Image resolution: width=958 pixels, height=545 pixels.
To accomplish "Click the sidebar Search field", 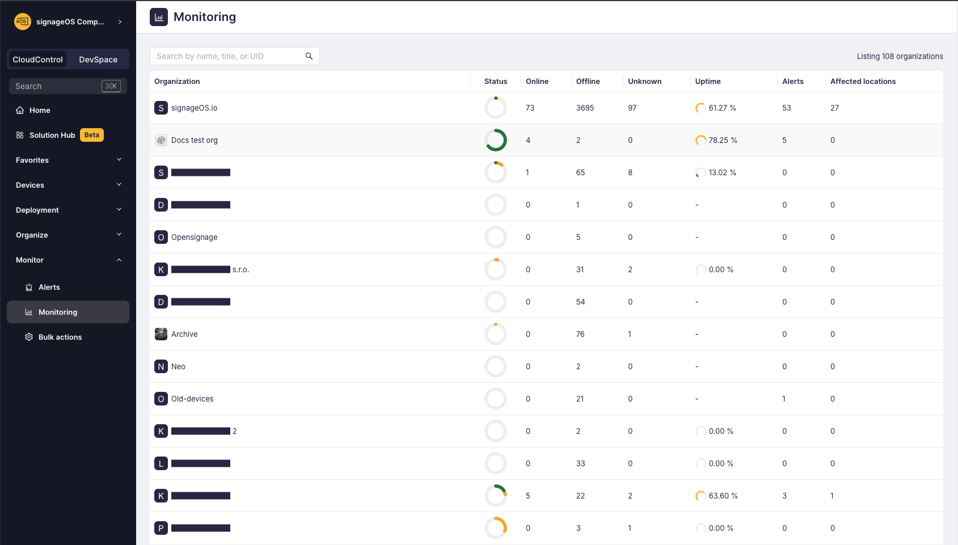I will (68, 86).
